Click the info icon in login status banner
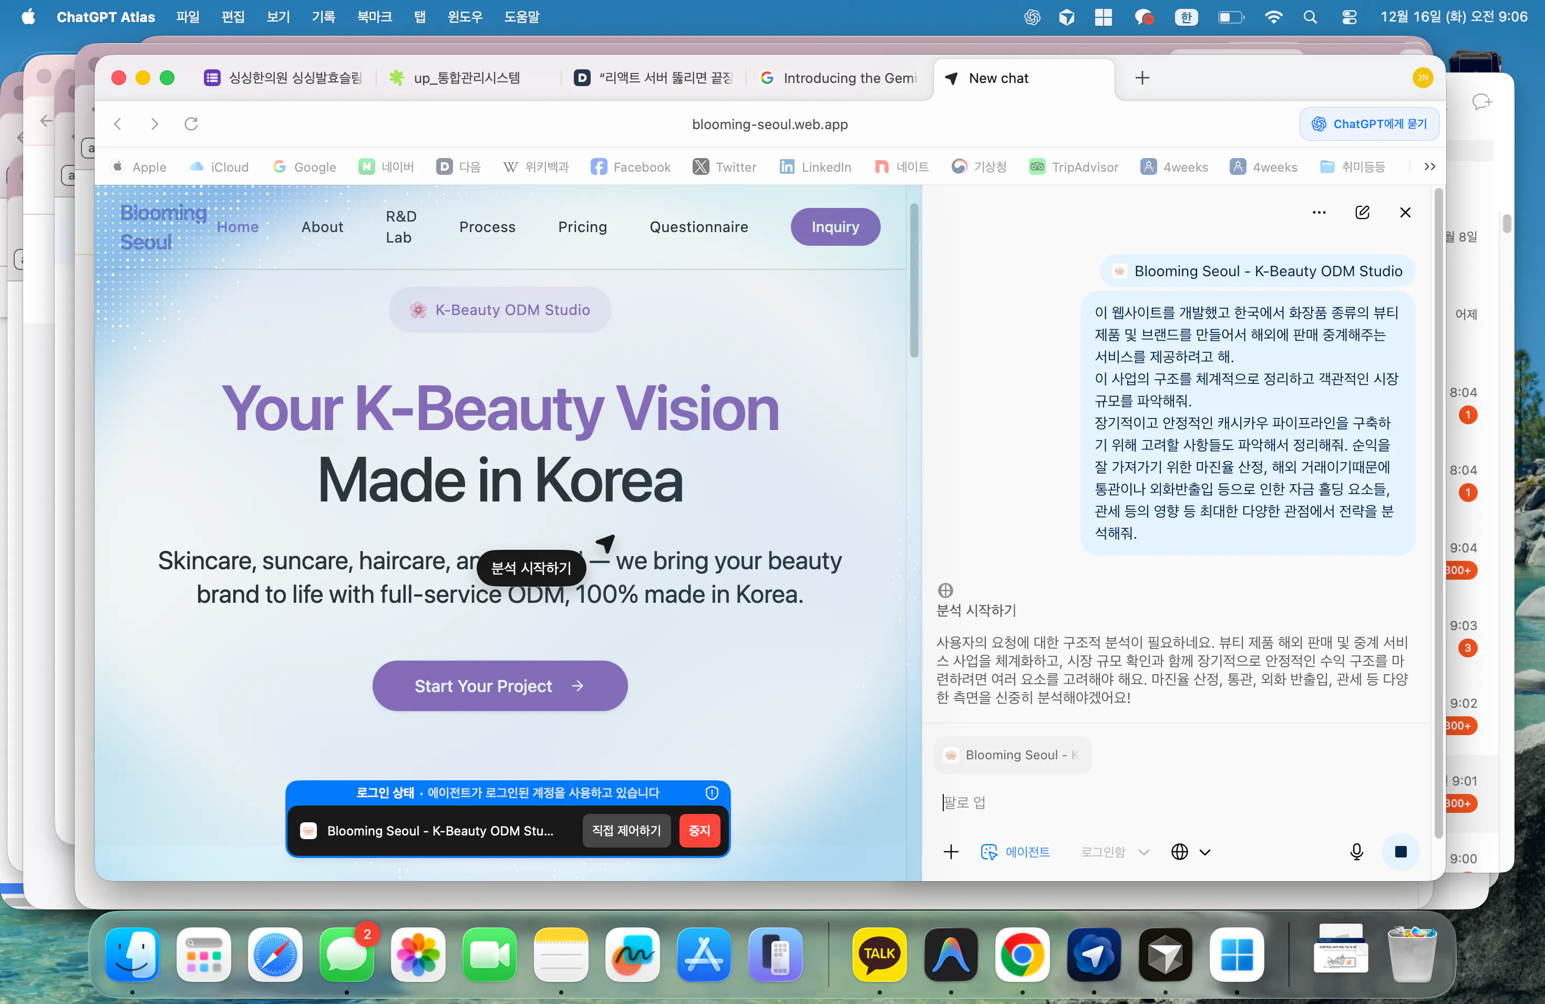Screen dimensions: 1545x1004 (712, 792)
